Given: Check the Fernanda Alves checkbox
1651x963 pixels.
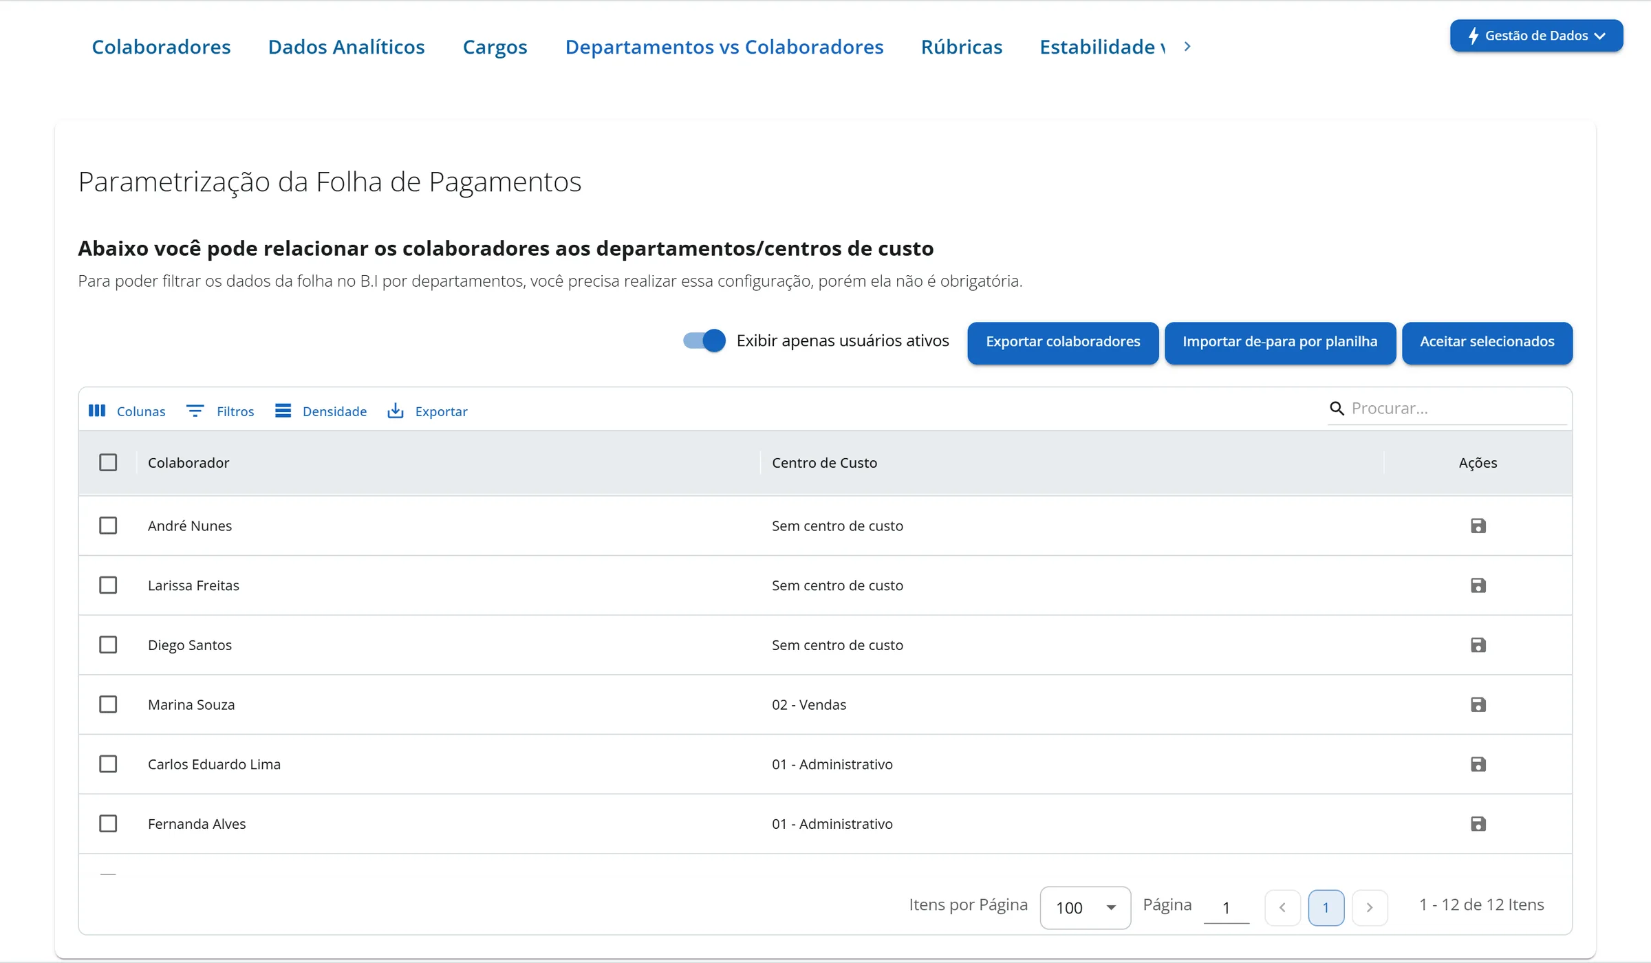Looking at the screenshot, I should click(108, 824).
